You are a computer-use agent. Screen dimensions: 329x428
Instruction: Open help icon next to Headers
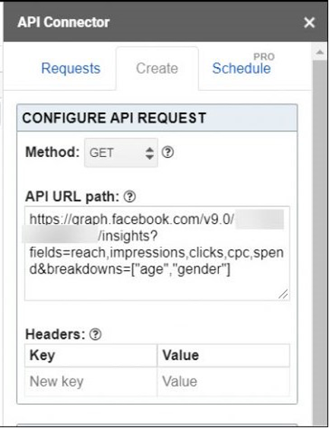pos(96,334)
